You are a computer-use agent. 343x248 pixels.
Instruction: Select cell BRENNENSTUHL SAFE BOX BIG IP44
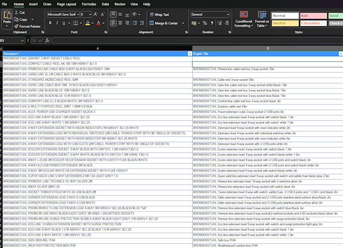97,240
